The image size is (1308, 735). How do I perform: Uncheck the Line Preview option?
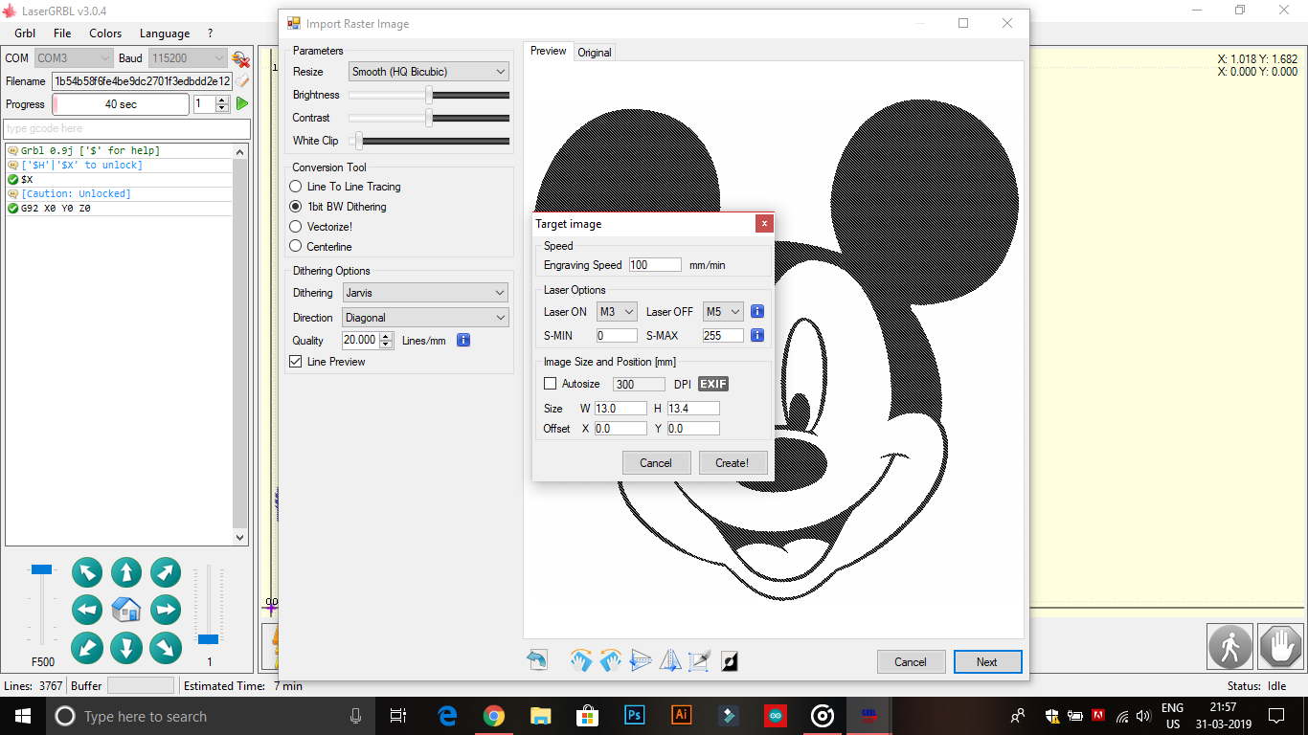296,362
